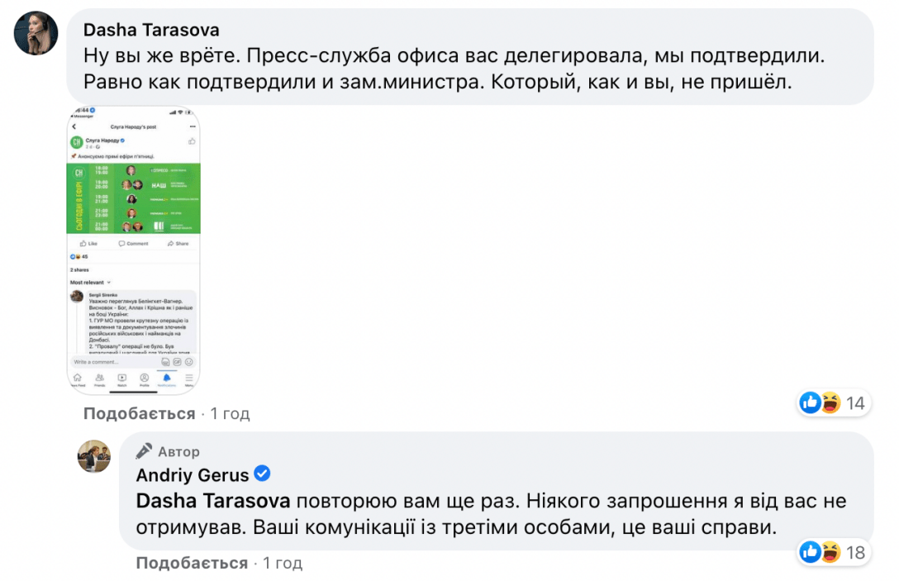Open Dasha Tarasova's profile picture

point(36,33)
